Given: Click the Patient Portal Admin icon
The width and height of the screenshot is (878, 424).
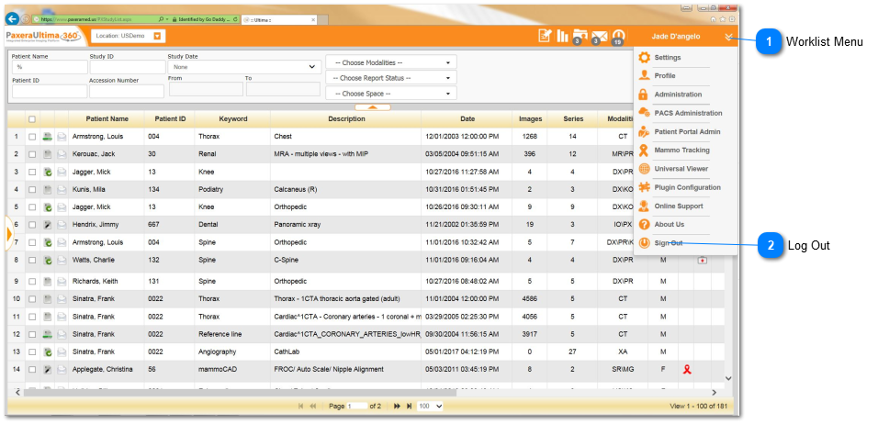Looking at the screenshot, I should point(645,131).
